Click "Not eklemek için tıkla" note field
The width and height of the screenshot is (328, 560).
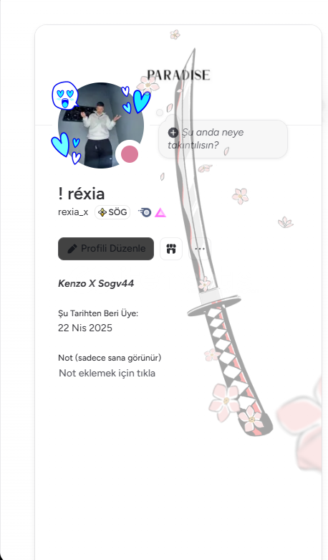coord(107,374)
